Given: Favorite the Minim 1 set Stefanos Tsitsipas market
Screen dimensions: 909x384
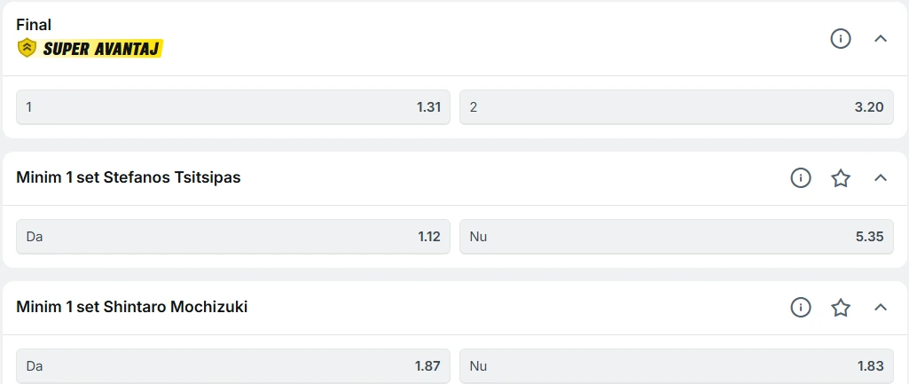Looking at the screenshot, I should coord(841,178).
